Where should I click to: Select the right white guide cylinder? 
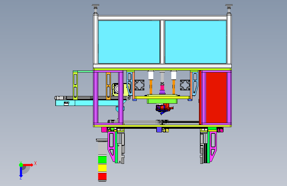click(x=173, y=75)
